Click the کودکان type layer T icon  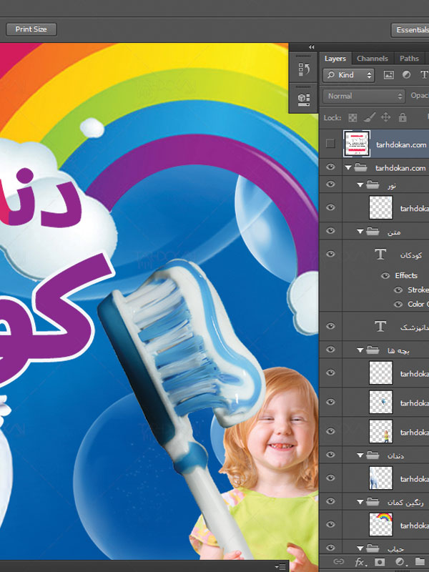[380, 254]
